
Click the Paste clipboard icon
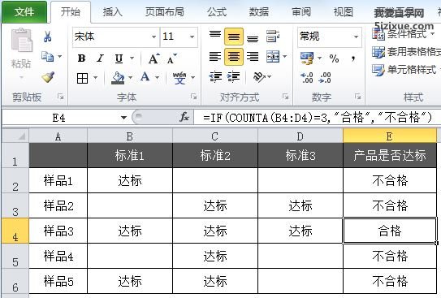[x=22, y=41]
